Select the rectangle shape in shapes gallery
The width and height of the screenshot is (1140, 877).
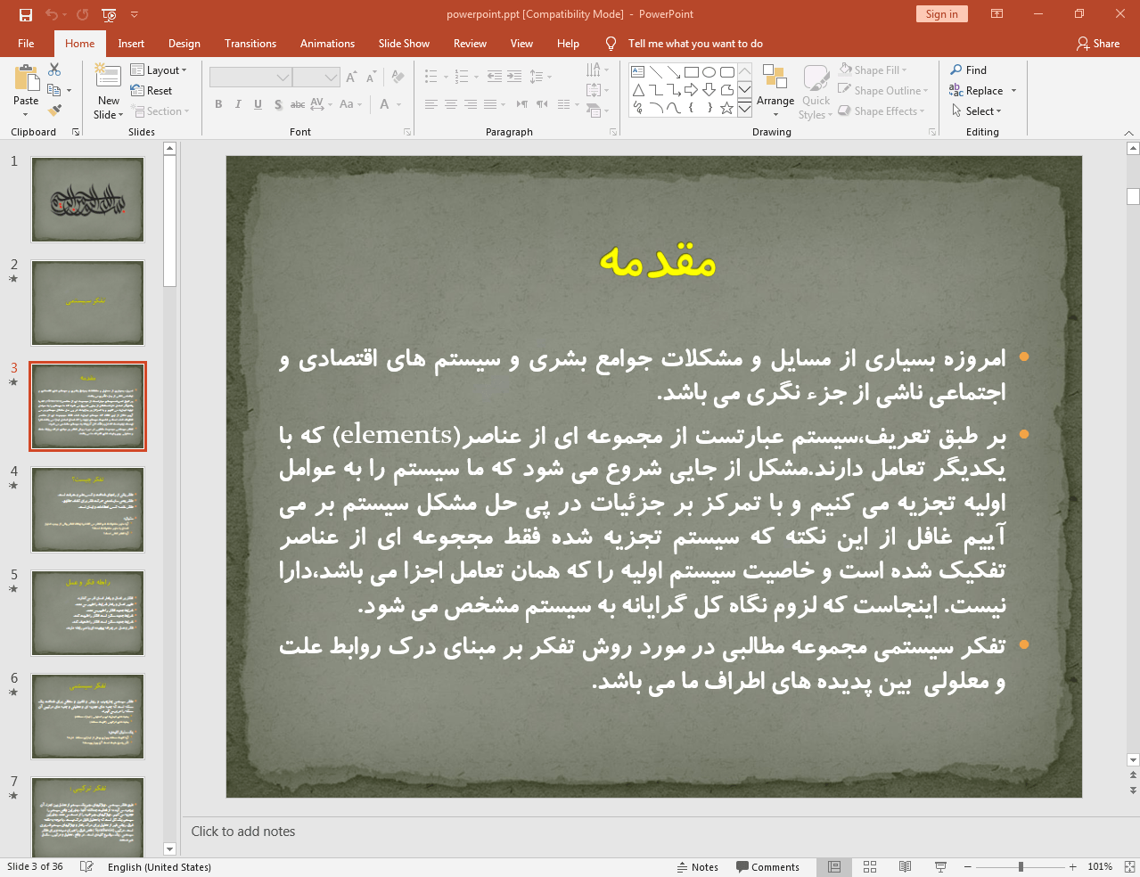tap(692, 71)
